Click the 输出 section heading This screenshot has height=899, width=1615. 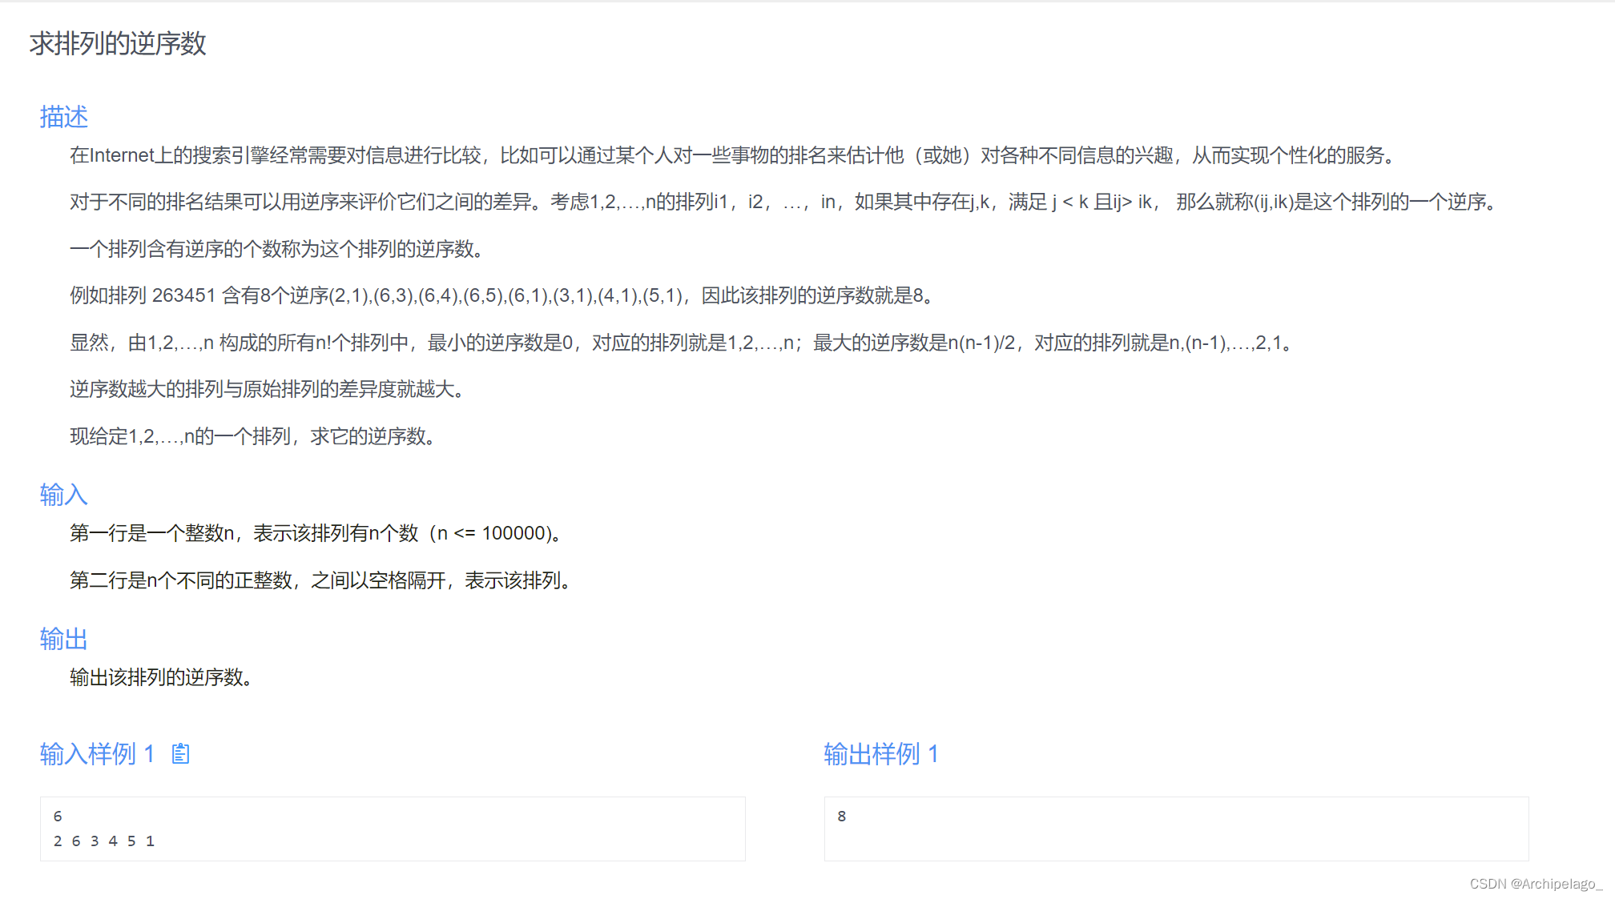(64, 639)
